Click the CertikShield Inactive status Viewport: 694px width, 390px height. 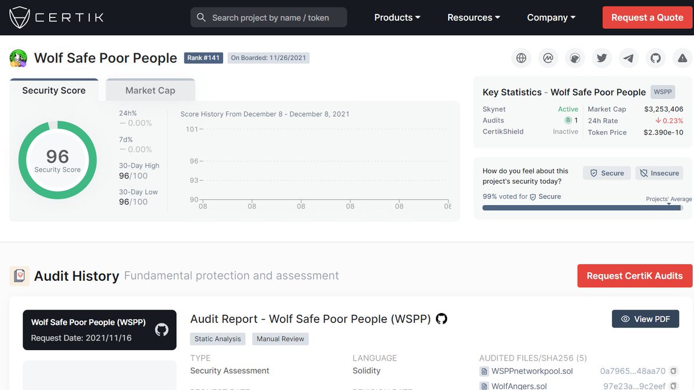(x=566, y=132)
